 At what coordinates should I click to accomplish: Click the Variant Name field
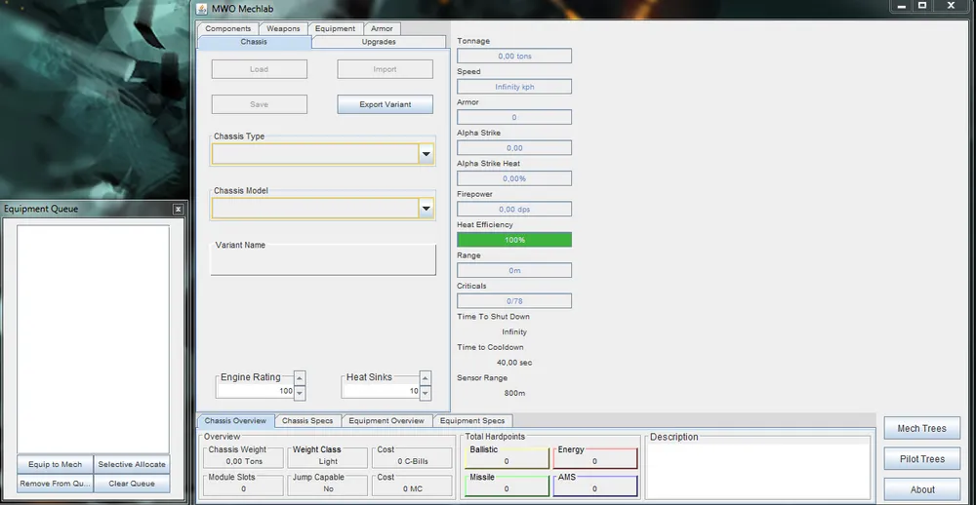pos(324,261)
